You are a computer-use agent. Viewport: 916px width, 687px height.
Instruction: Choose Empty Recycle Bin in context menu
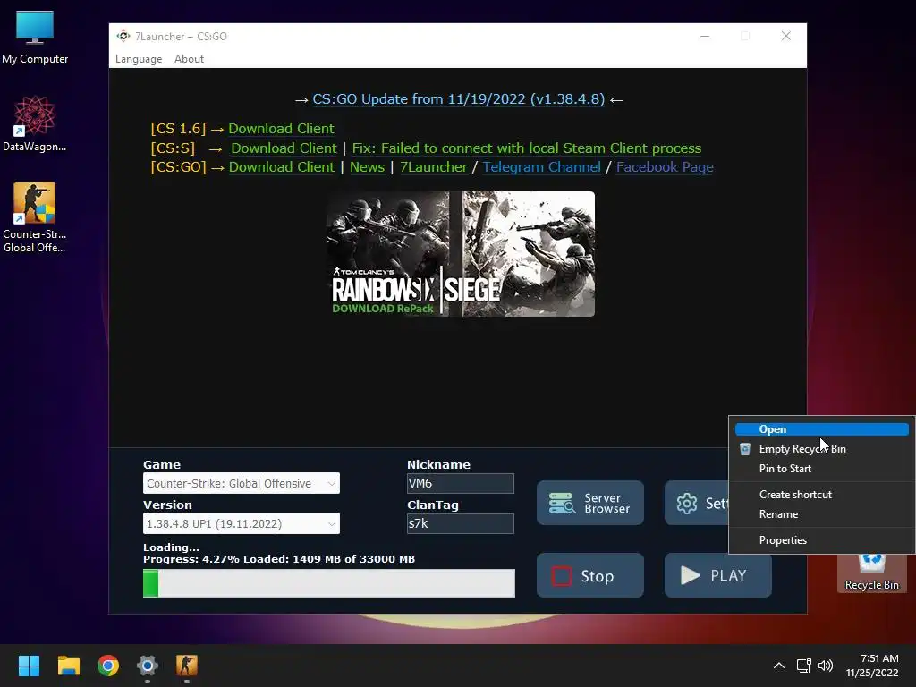point(822,449)
